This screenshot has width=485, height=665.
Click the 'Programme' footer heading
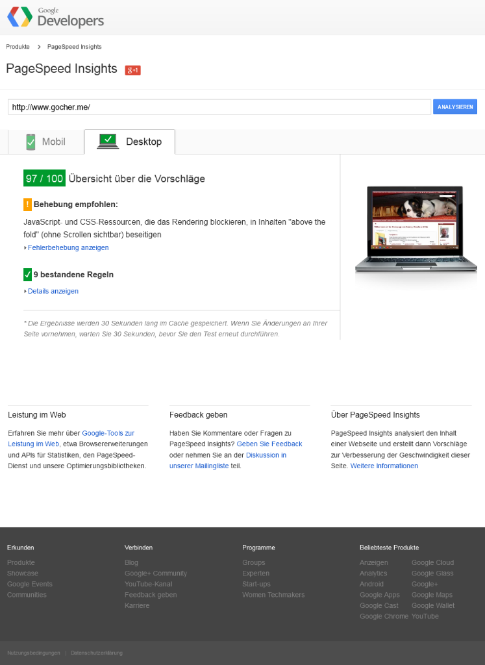[258, 547]
